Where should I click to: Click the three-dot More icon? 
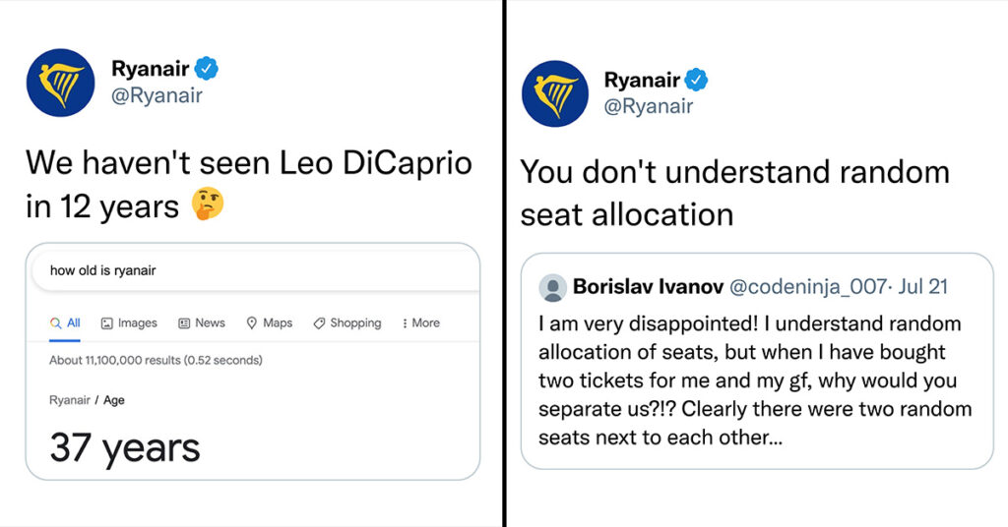tap(405, 323)
